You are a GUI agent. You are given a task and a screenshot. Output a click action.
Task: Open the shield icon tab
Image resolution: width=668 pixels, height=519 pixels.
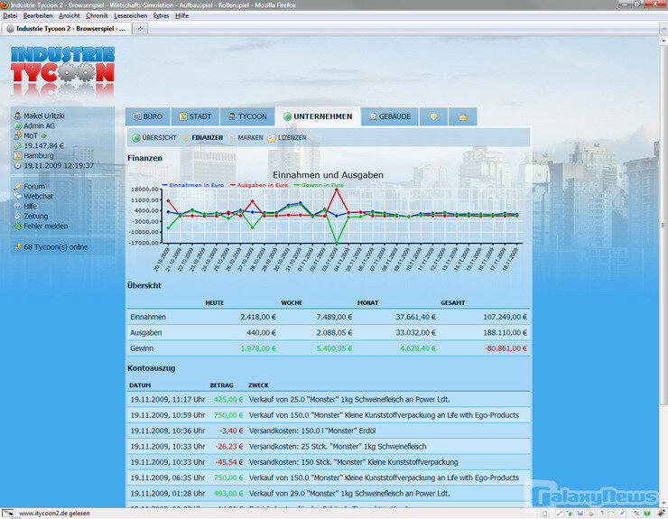[433, 116]
